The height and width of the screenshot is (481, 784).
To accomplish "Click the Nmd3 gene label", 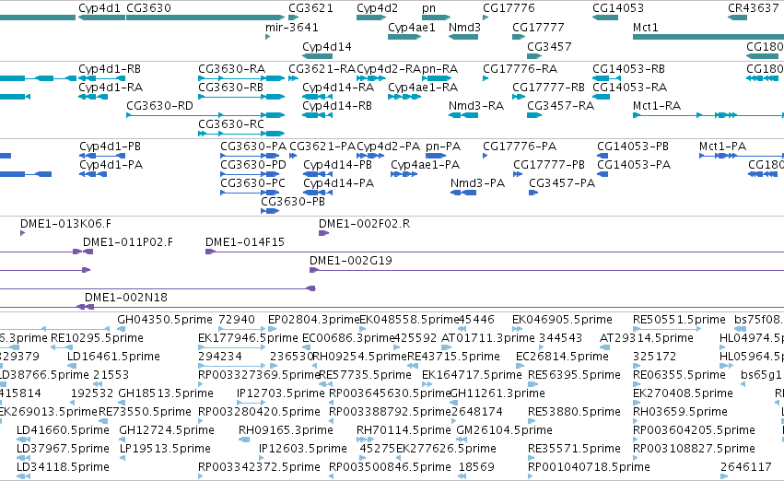I will (x=464, y=27).
